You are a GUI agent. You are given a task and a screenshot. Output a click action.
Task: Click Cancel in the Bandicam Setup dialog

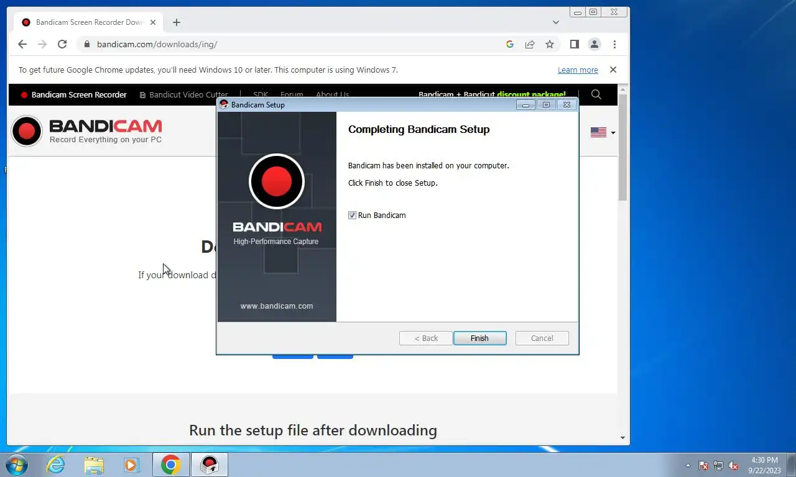click(x=542, y=338)
